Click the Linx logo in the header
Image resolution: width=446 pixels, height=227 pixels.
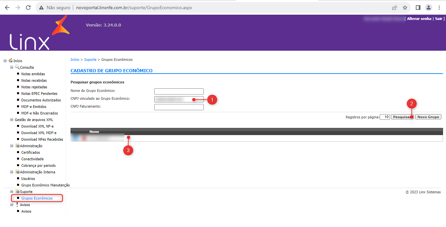click(x=39, y=33)
